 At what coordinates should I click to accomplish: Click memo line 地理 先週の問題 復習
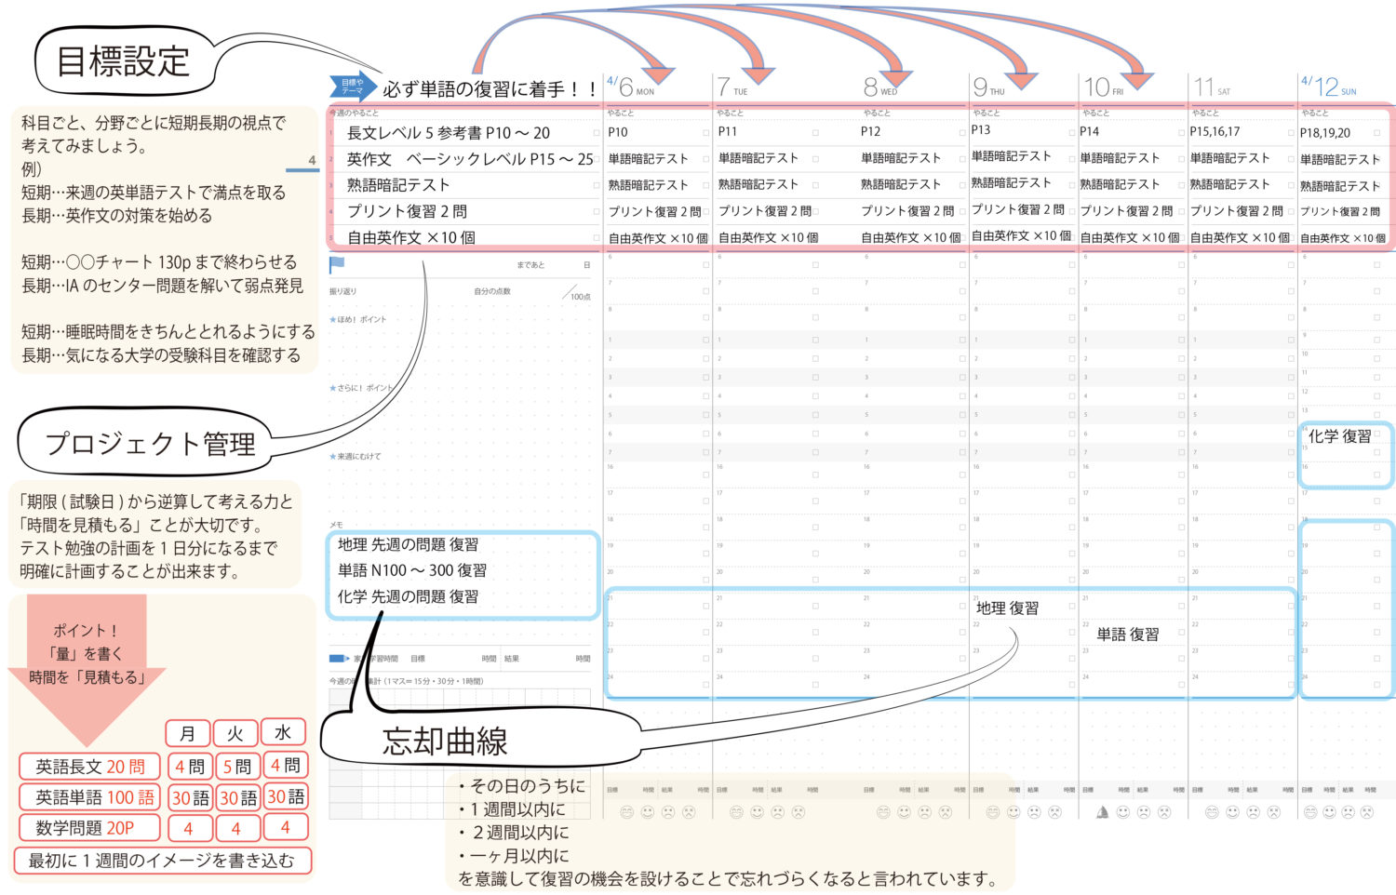(408, 544)
